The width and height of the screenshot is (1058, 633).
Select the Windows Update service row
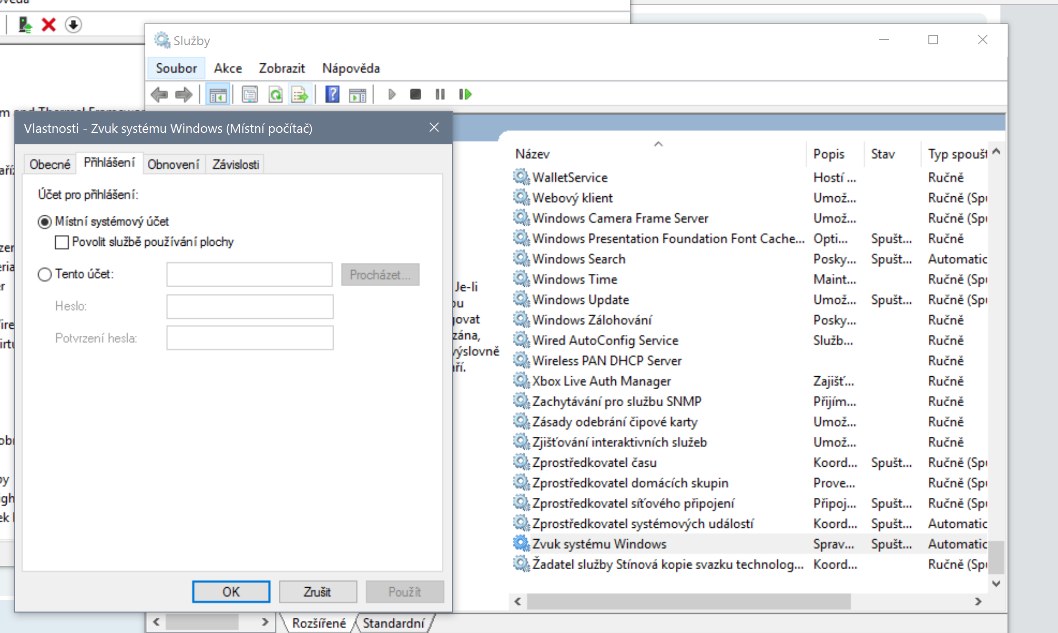(x=580, y=300)
